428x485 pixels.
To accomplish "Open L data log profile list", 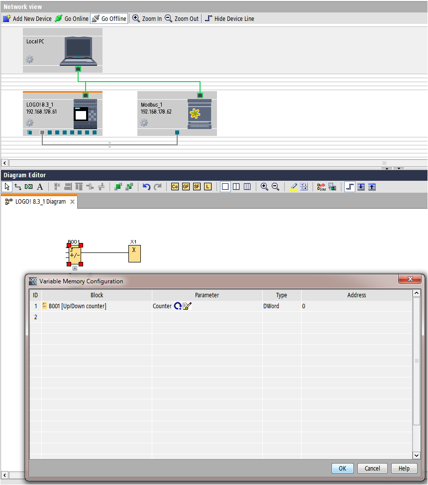I will click(x=208, y=187).
